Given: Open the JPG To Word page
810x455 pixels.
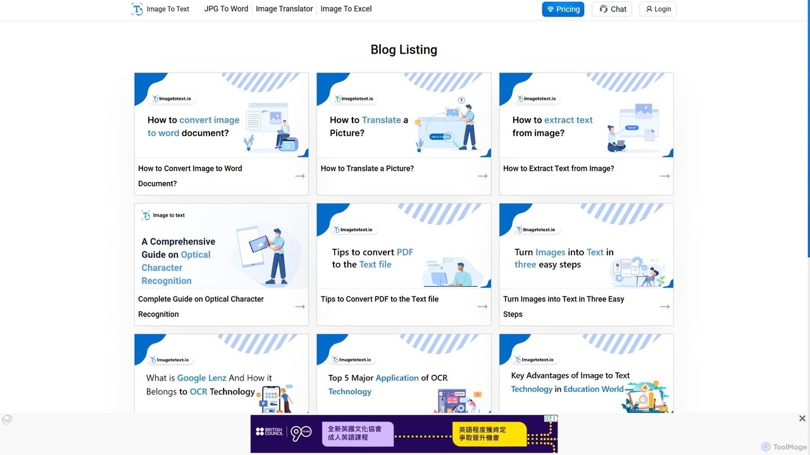Looking at the screenshot, I should pyautogui.click(x=226, y=9).
